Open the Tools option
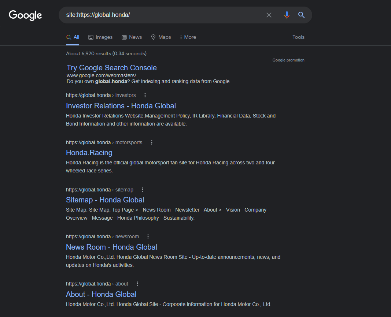Viewport: 391px width, 317px height. (x=298, y=37)
